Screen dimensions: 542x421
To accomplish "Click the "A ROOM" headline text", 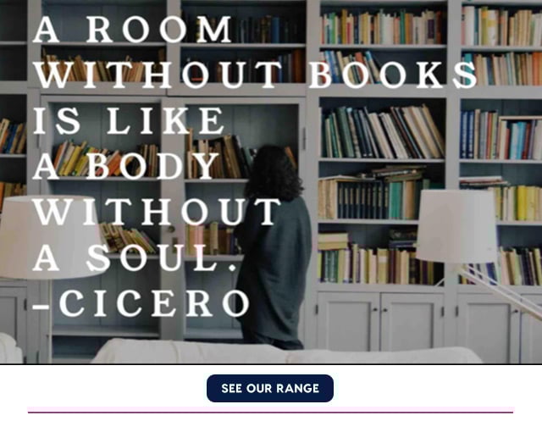I will [x=132, y=30].
